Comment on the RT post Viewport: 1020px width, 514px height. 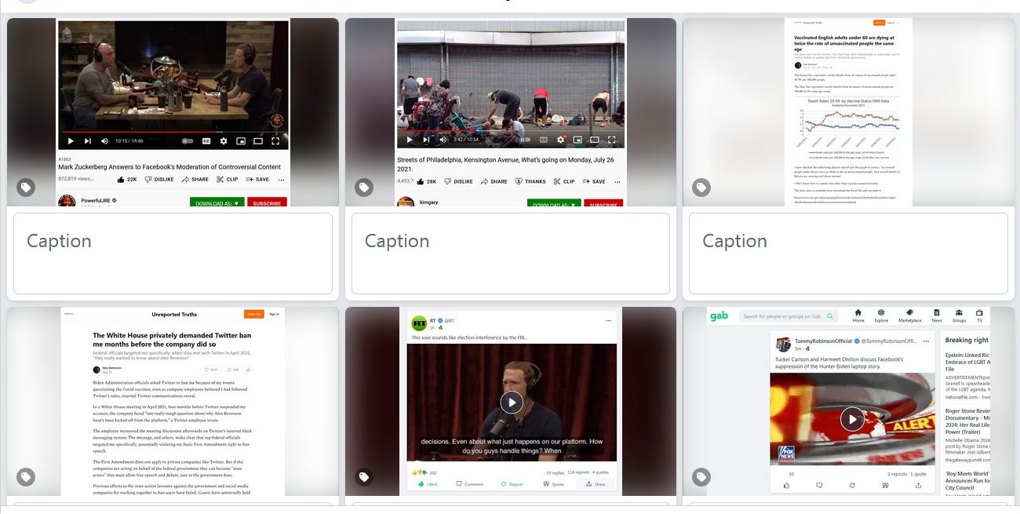[x=469, y=484]
